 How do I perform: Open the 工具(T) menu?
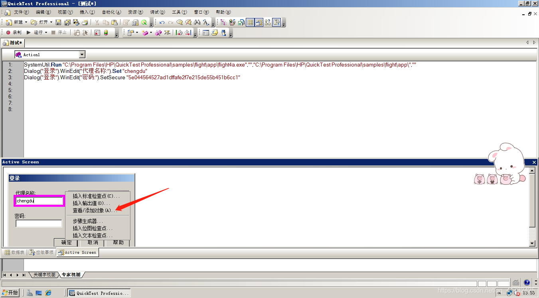tap(180, 12)
